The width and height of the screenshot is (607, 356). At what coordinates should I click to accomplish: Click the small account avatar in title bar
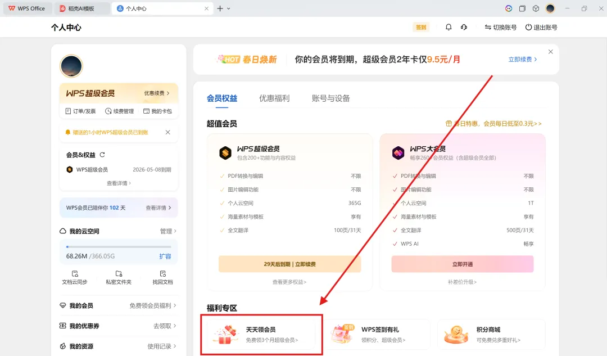pyautogui.click(x=550, y=8)
